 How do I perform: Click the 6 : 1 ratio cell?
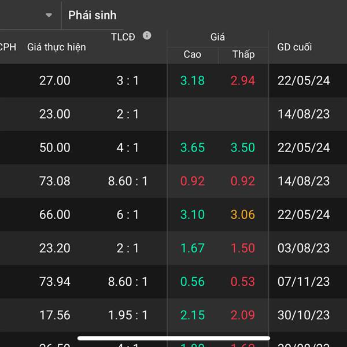pyautogui.click(x=128, y=215)
